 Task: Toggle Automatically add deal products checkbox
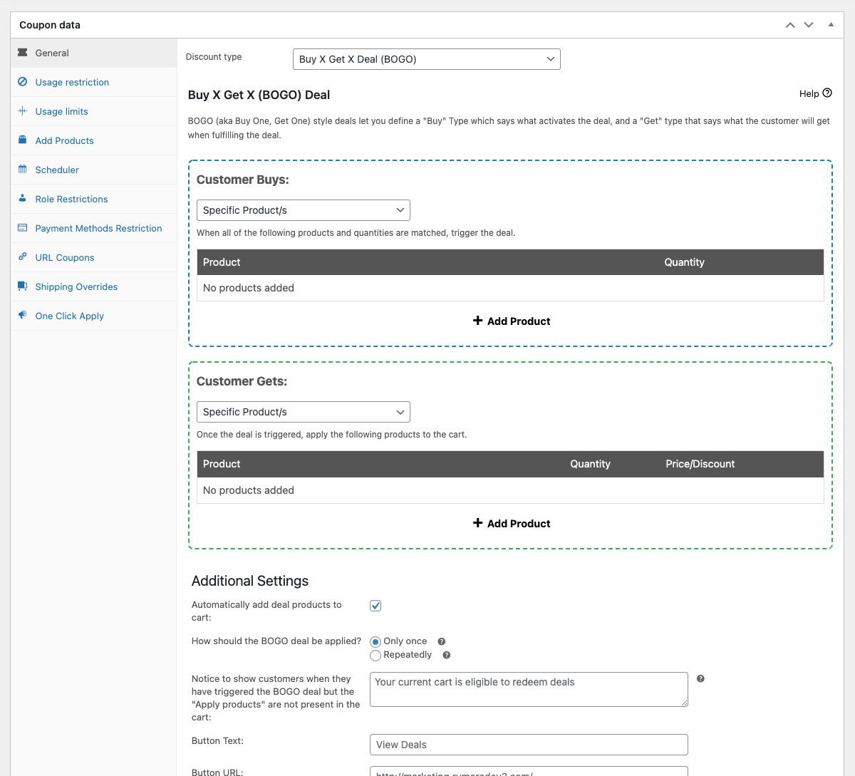(375, 606)
